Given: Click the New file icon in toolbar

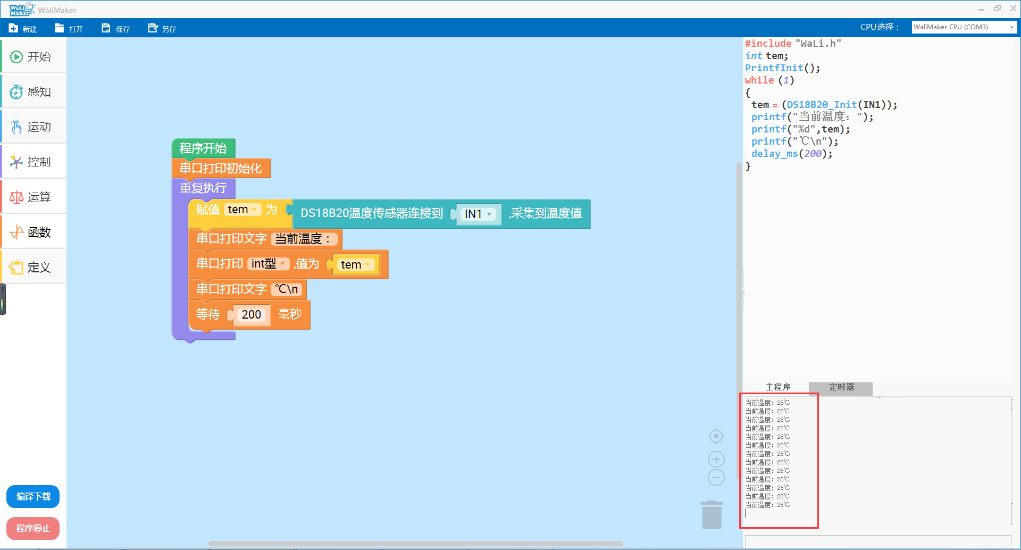Looking at the screenshot, I should (x=14, y=28).
